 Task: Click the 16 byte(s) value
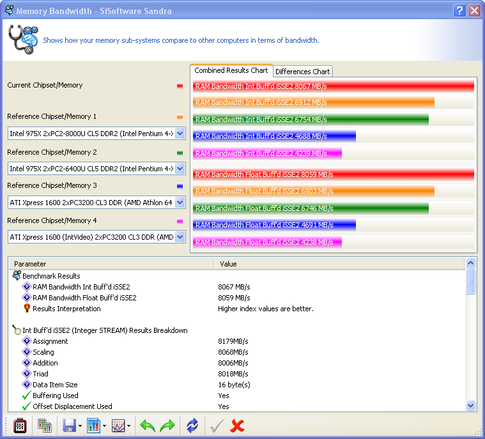pyautogui.click(x=234, y=385)
